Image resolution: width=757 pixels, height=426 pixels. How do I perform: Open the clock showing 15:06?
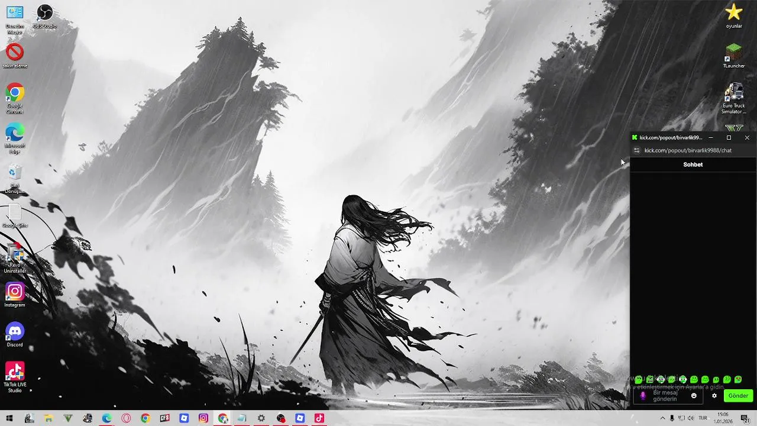[723, 418]
